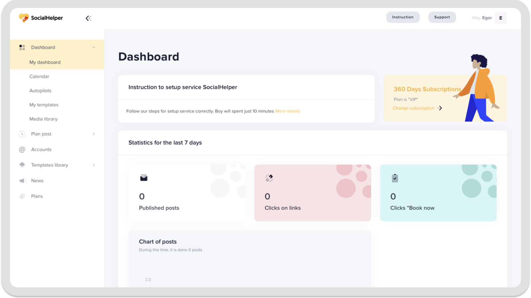
Task: Click the Instruction button
Action: (x=403, y=17)
